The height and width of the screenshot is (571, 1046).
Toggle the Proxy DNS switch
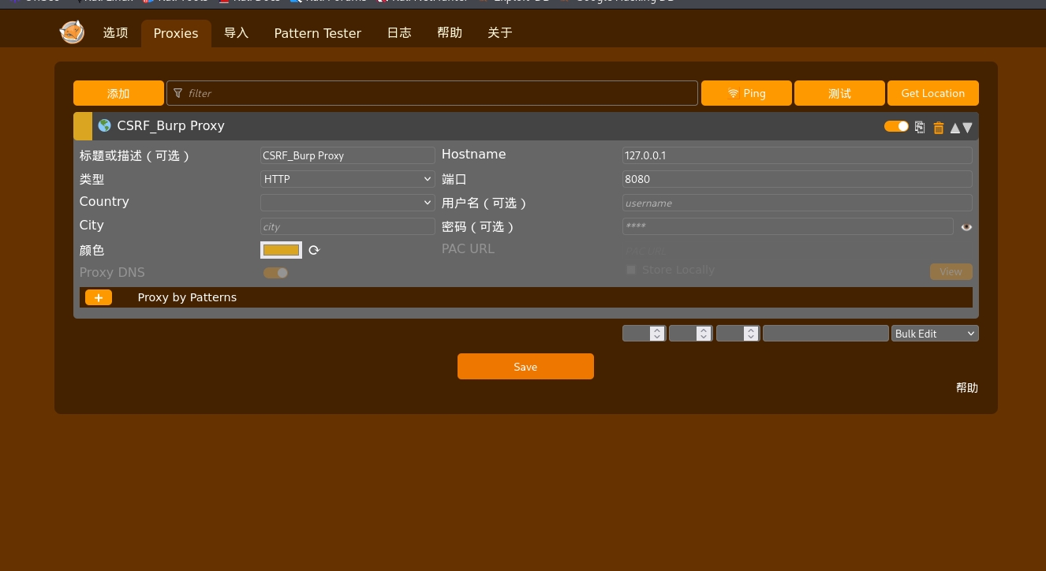(275, 273)
